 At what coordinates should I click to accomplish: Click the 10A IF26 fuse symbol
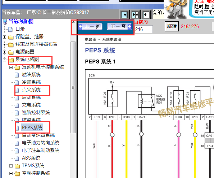(x=112, y=99)
